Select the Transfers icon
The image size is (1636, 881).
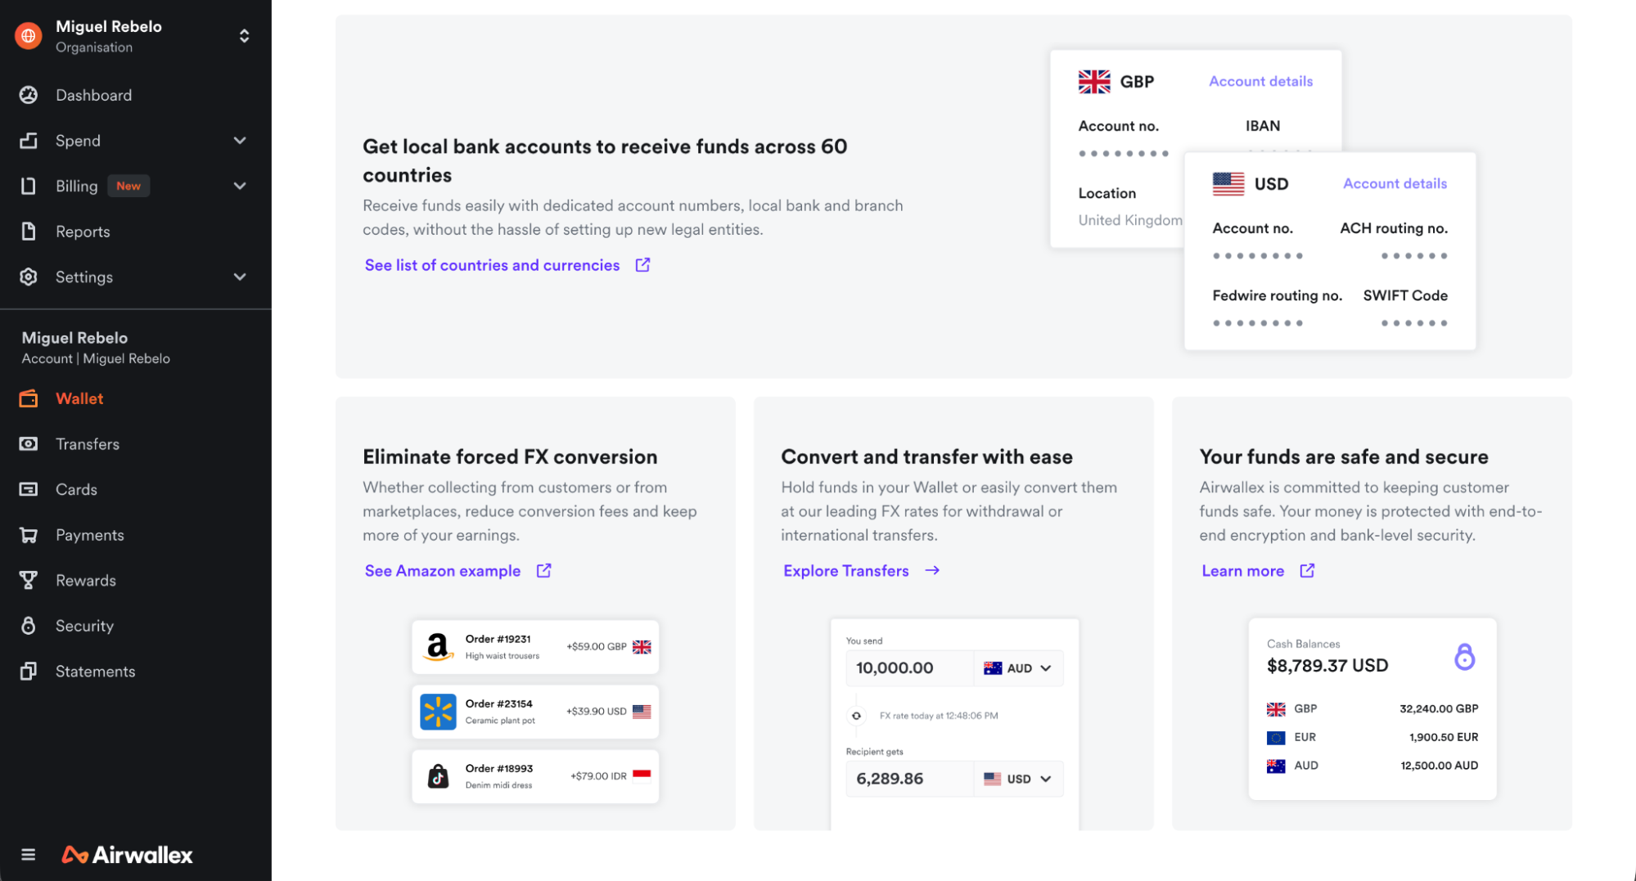pyautogui.click(x=29, y=444)
